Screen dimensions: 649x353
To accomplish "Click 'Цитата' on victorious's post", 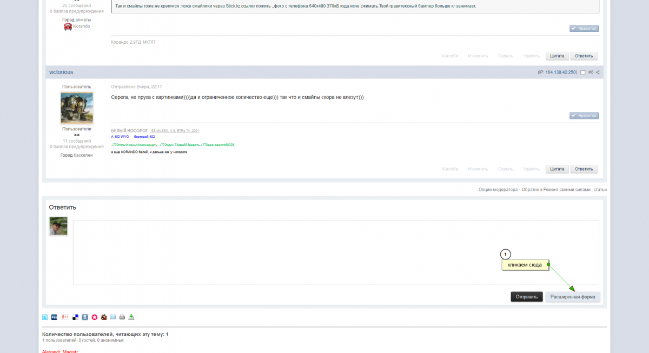I will click(x=557, y=169).
